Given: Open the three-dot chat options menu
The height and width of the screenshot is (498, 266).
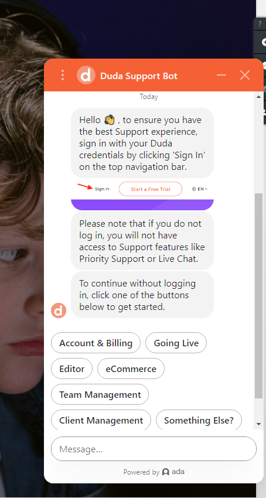Looking at the screenshot, I should pyautogui.click(x=63, y=75).
